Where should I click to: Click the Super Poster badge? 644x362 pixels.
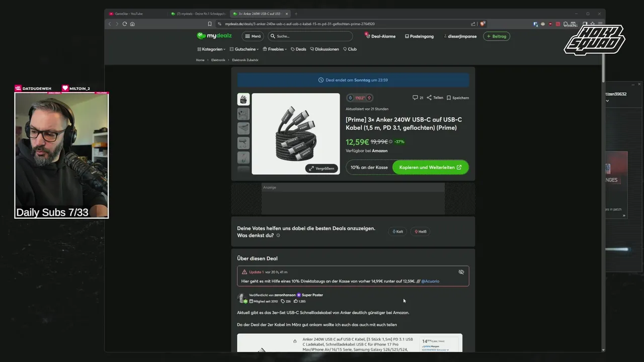click(x=310, y=295)
